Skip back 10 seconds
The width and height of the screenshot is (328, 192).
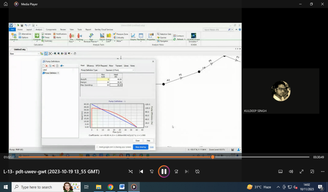(152, 171)
